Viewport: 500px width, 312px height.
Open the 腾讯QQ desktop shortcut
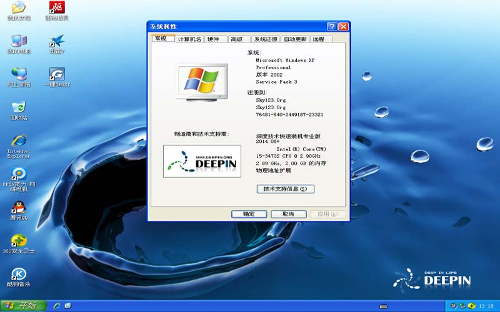pyautogui.click(x=19, y=210)
